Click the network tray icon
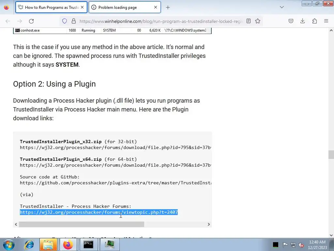This screenshot has height=251, width=334. point(293,245)
